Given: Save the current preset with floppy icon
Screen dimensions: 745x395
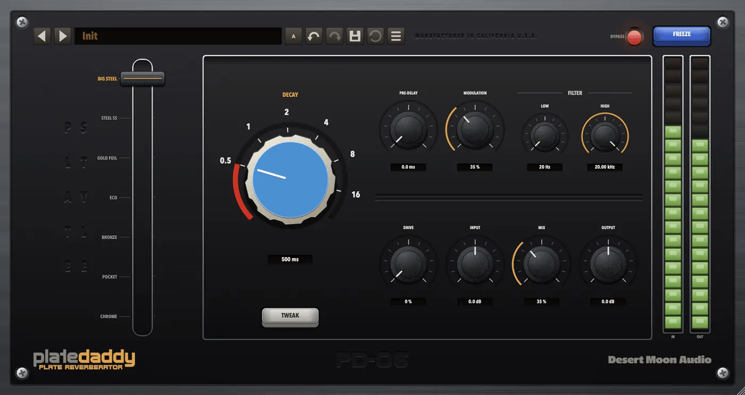Looking at the screenshot, I should 355,36.
